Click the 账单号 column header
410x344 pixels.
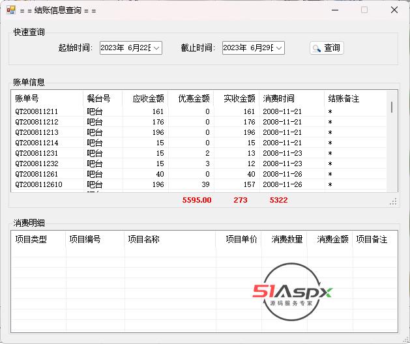tap(27, 98)
